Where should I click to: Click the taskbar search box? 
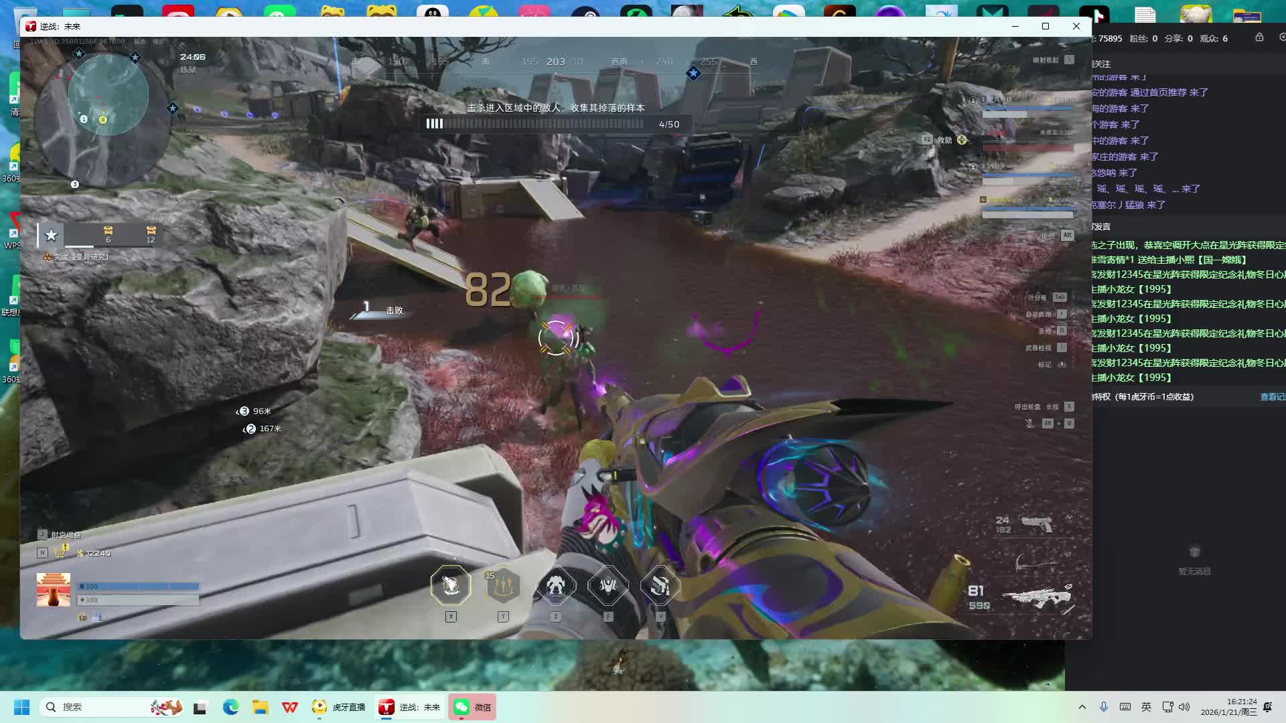94,707
